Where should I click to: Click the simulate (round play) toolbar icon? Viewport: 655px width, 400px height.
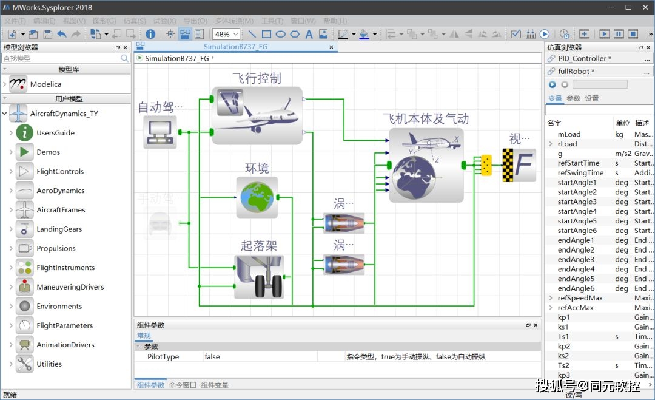click(x=544, y=34)
